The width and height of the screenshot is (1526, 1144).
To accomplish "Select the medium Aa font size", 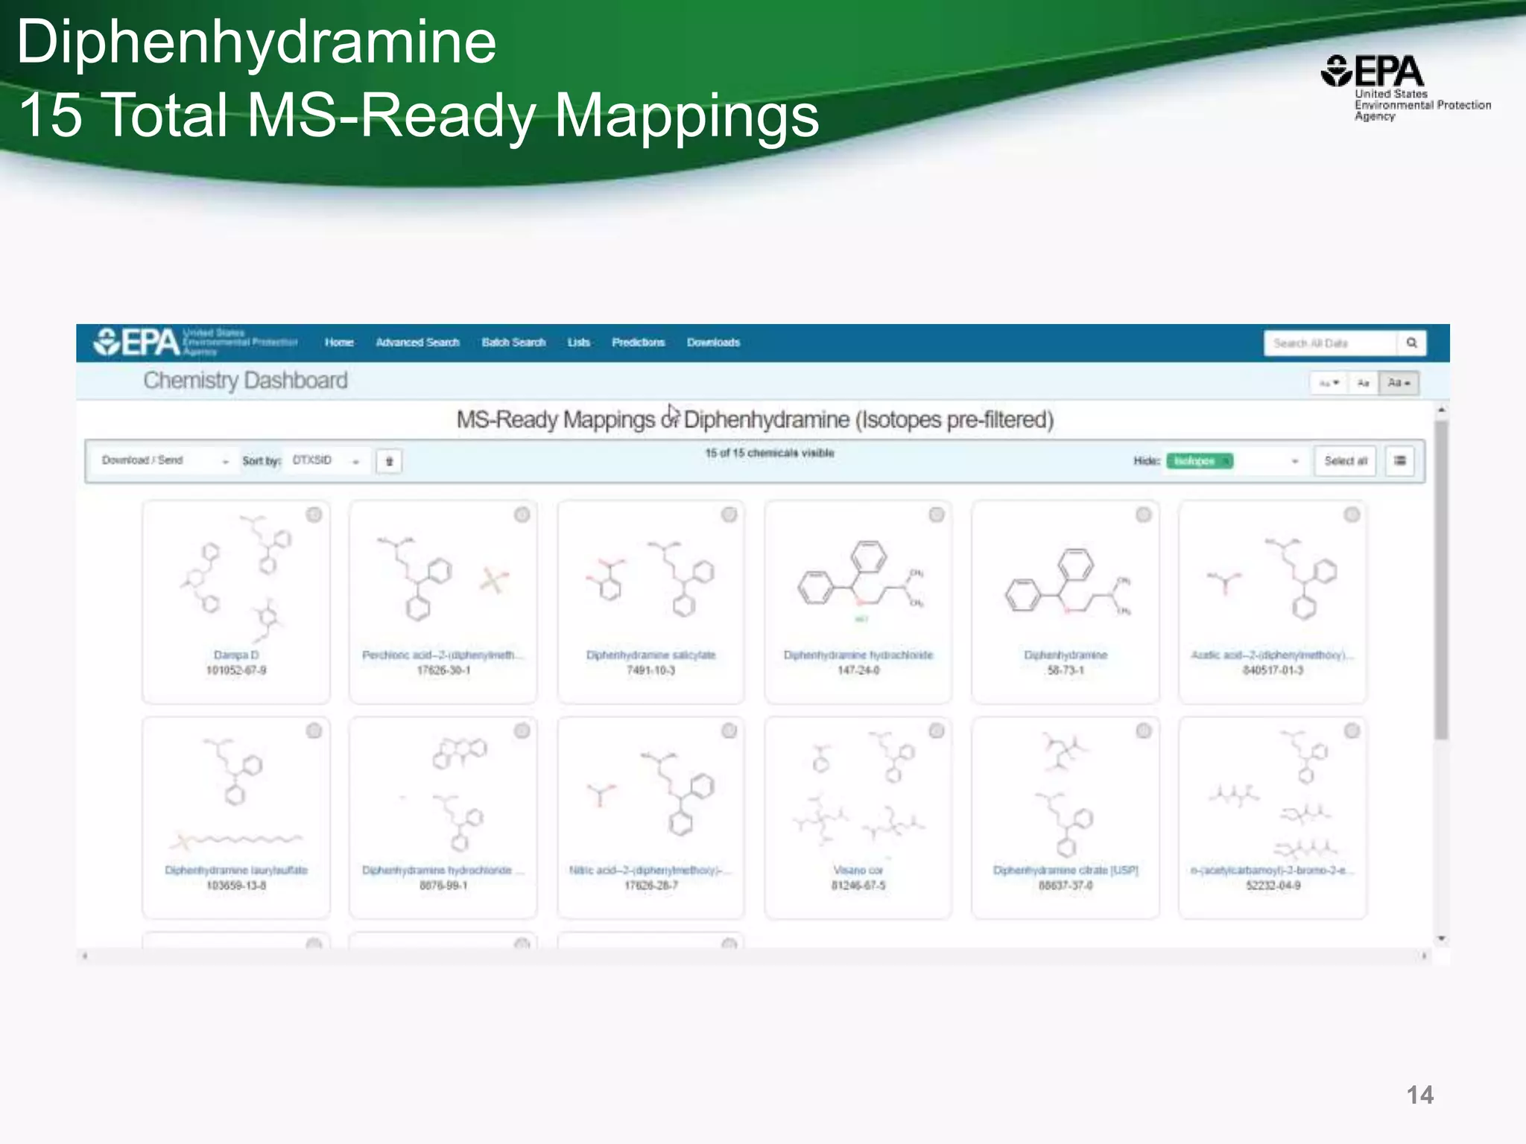I will coord(1363,383).
